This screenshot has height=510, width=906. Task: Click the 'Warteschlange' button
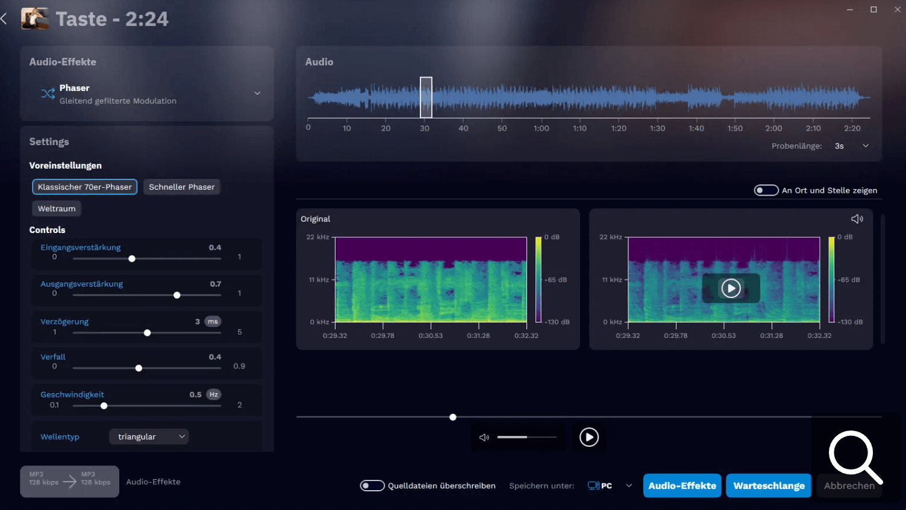pos(769,486)
